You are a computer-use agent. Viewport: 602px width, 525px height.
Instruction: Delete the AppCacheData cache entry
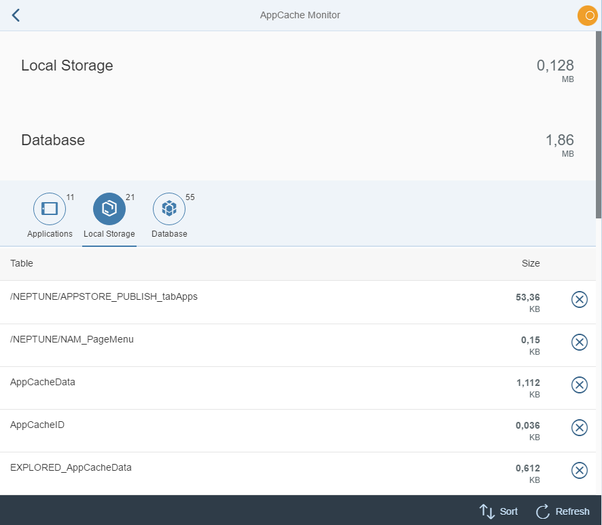pos(579,385)
